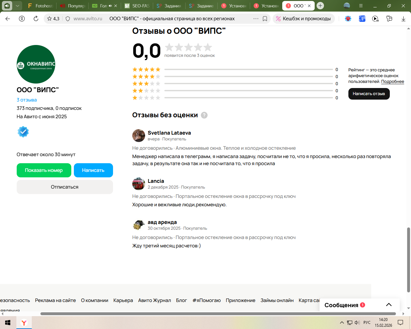The height and width of the screenshot is (329, 411).
Task: Open the Windows notification center icon
Action: coord(400,323)
